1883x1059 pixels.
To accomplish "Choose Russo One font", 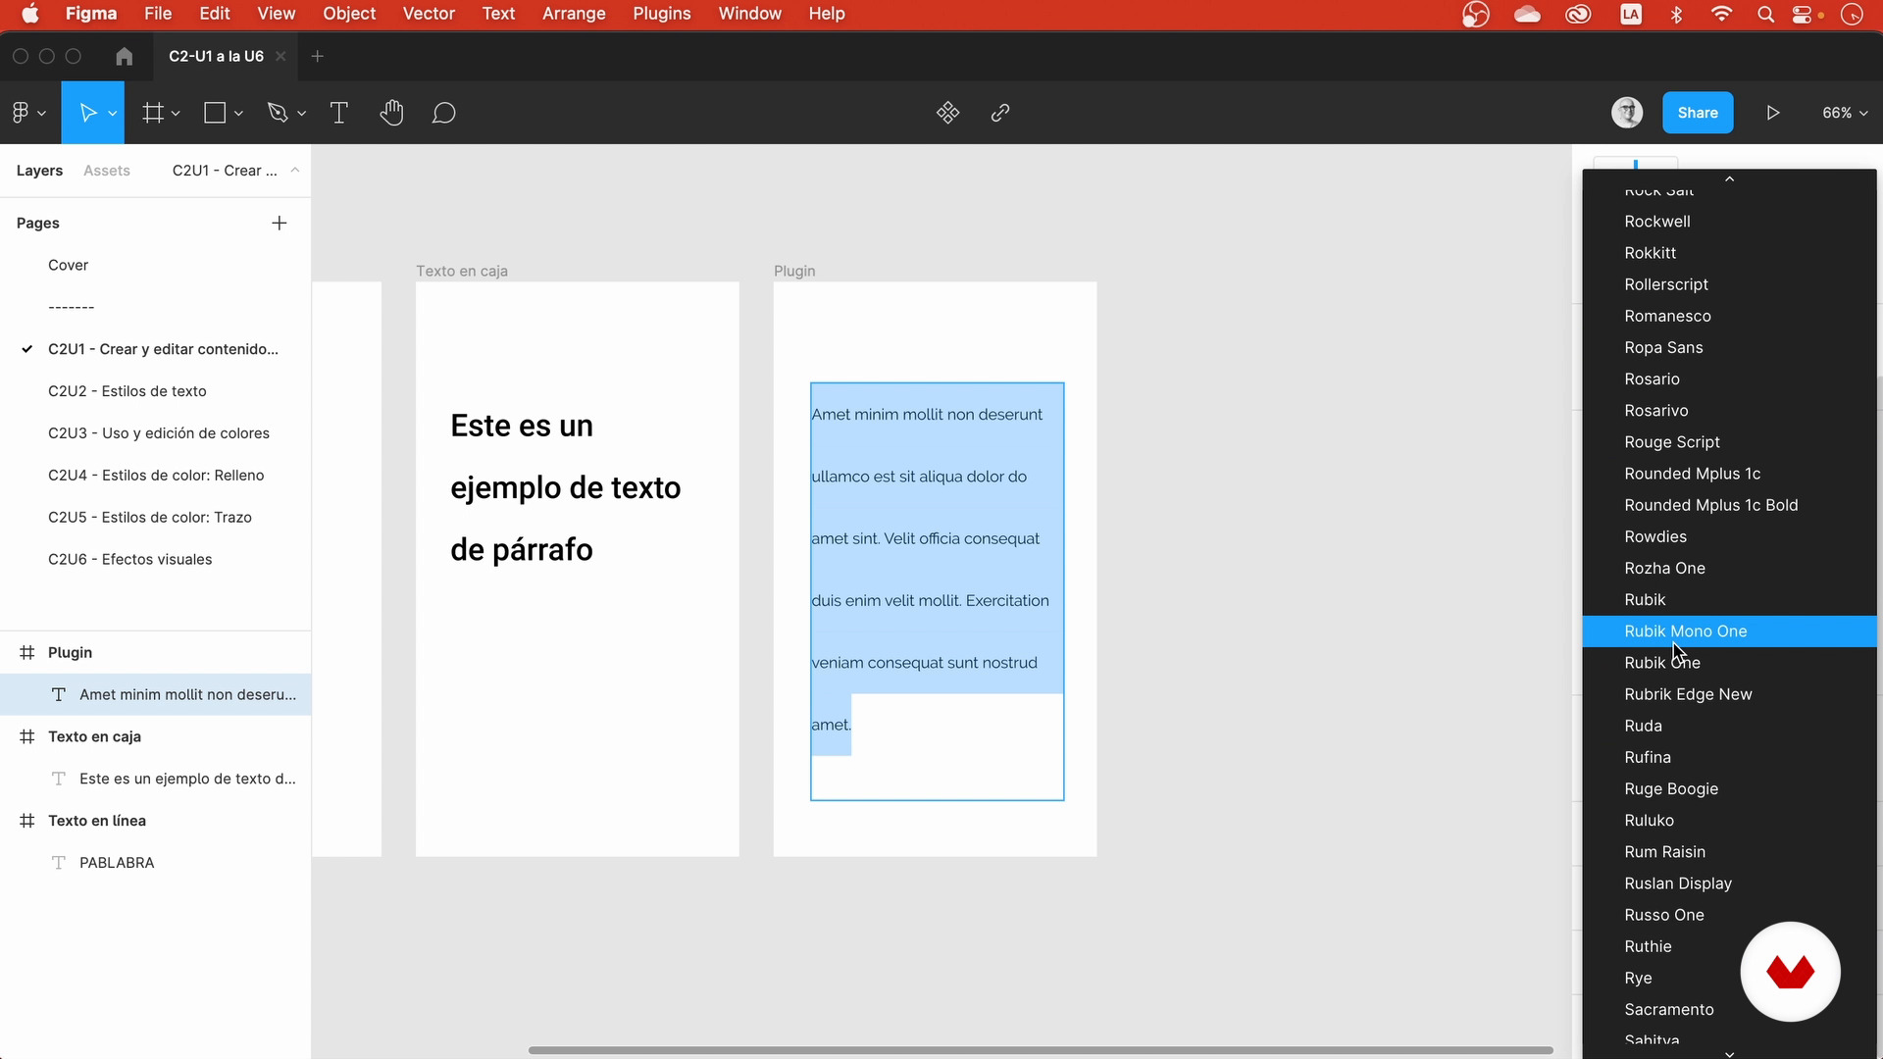I will [x=1729, y=915].
